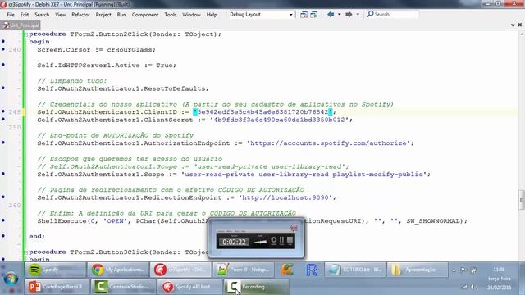
Task: Open the Project menu
Action: (x=103, y=15)
